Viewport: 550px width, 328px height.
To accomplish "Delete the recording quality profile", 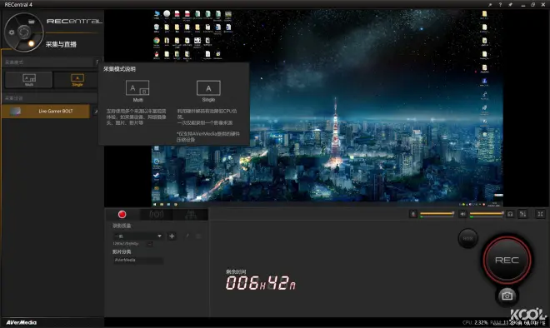I will (198, 236).
